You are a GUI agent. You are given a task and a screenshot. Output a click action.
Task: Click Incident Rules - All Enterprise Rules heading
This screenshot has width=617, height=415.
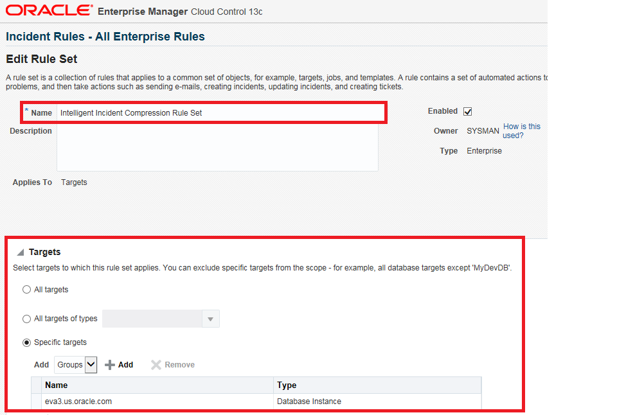[x=105, y=37]
